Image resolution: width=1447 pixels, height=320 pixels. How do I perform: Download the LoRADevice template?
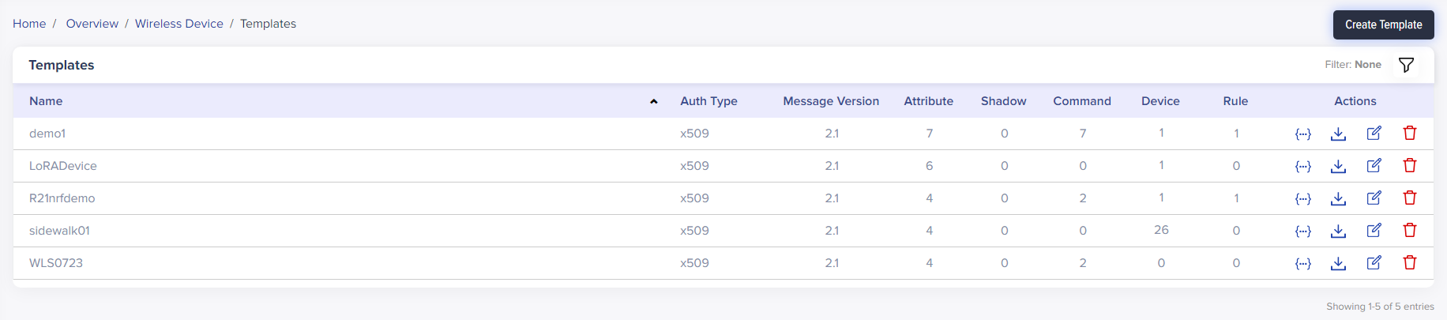click(x=1338, y=166)
